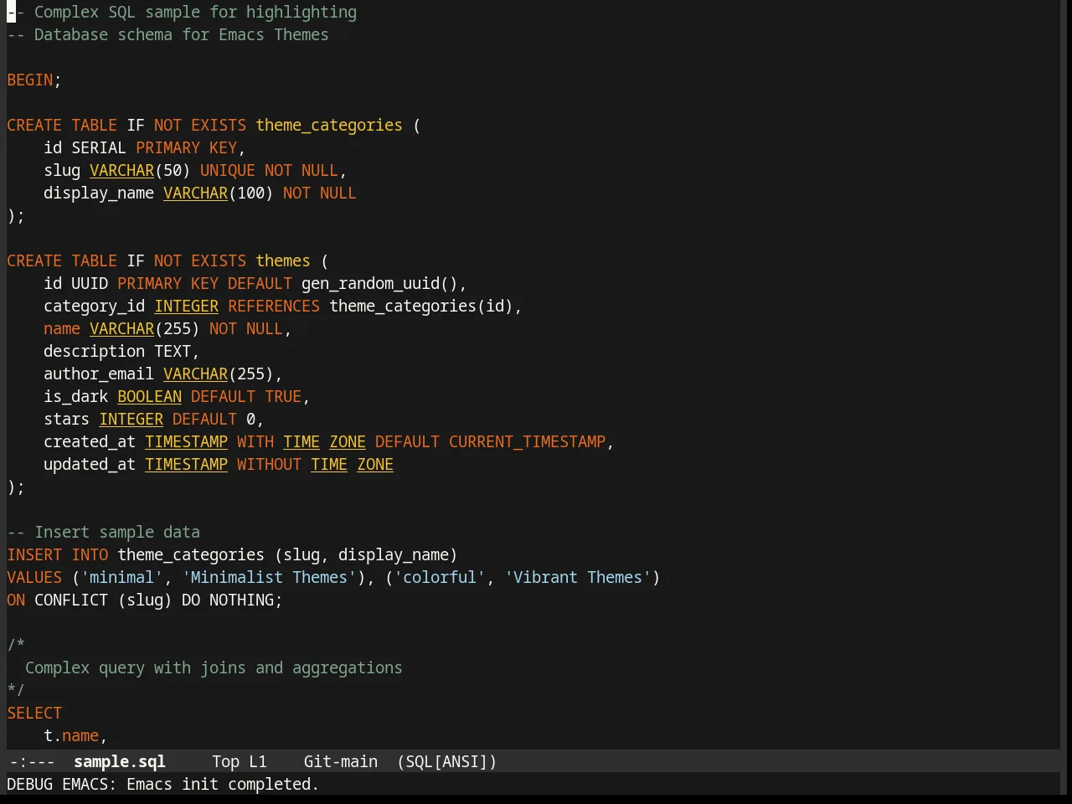Click REFERENCES keyword on category_id line
This screenshot has width=1072, height=804.
coord(274,306)
